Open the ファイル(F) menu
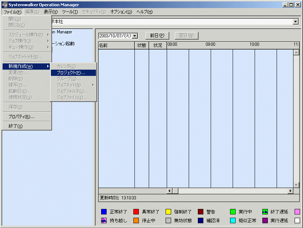This screenshot has width=303, height=228. point(12,12)
